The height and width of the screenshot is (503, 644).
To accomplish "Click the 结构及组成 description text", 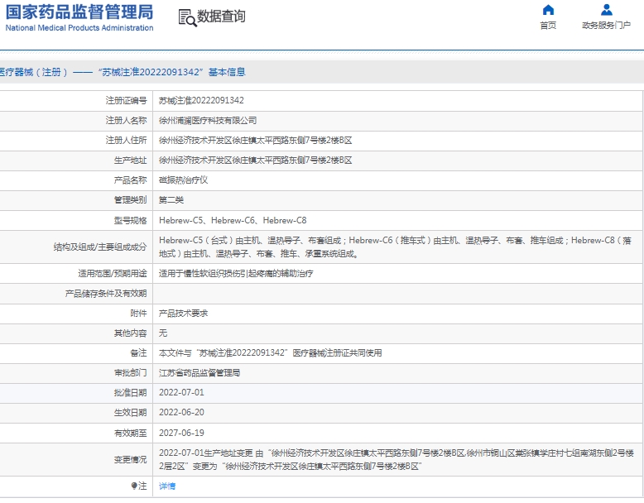I will [x=395, y=247].
